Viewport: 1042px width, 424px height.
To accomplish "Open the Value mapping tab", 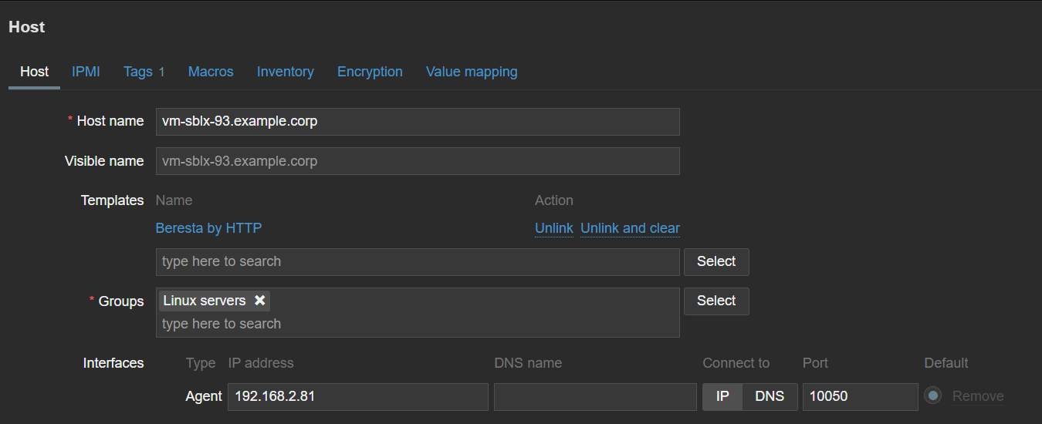I will coord(472,72).
